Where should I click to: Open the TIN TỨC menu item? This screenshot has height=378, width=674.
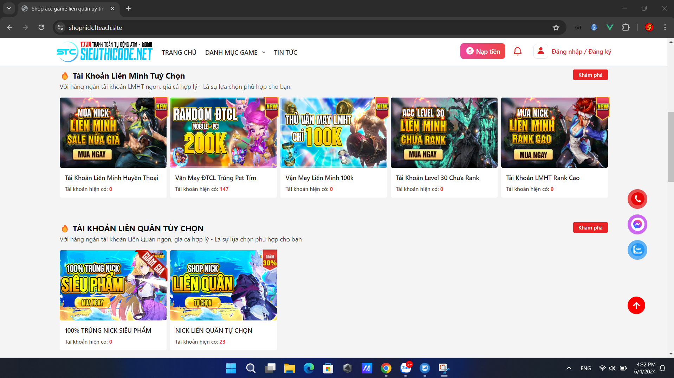click(285, 52)
